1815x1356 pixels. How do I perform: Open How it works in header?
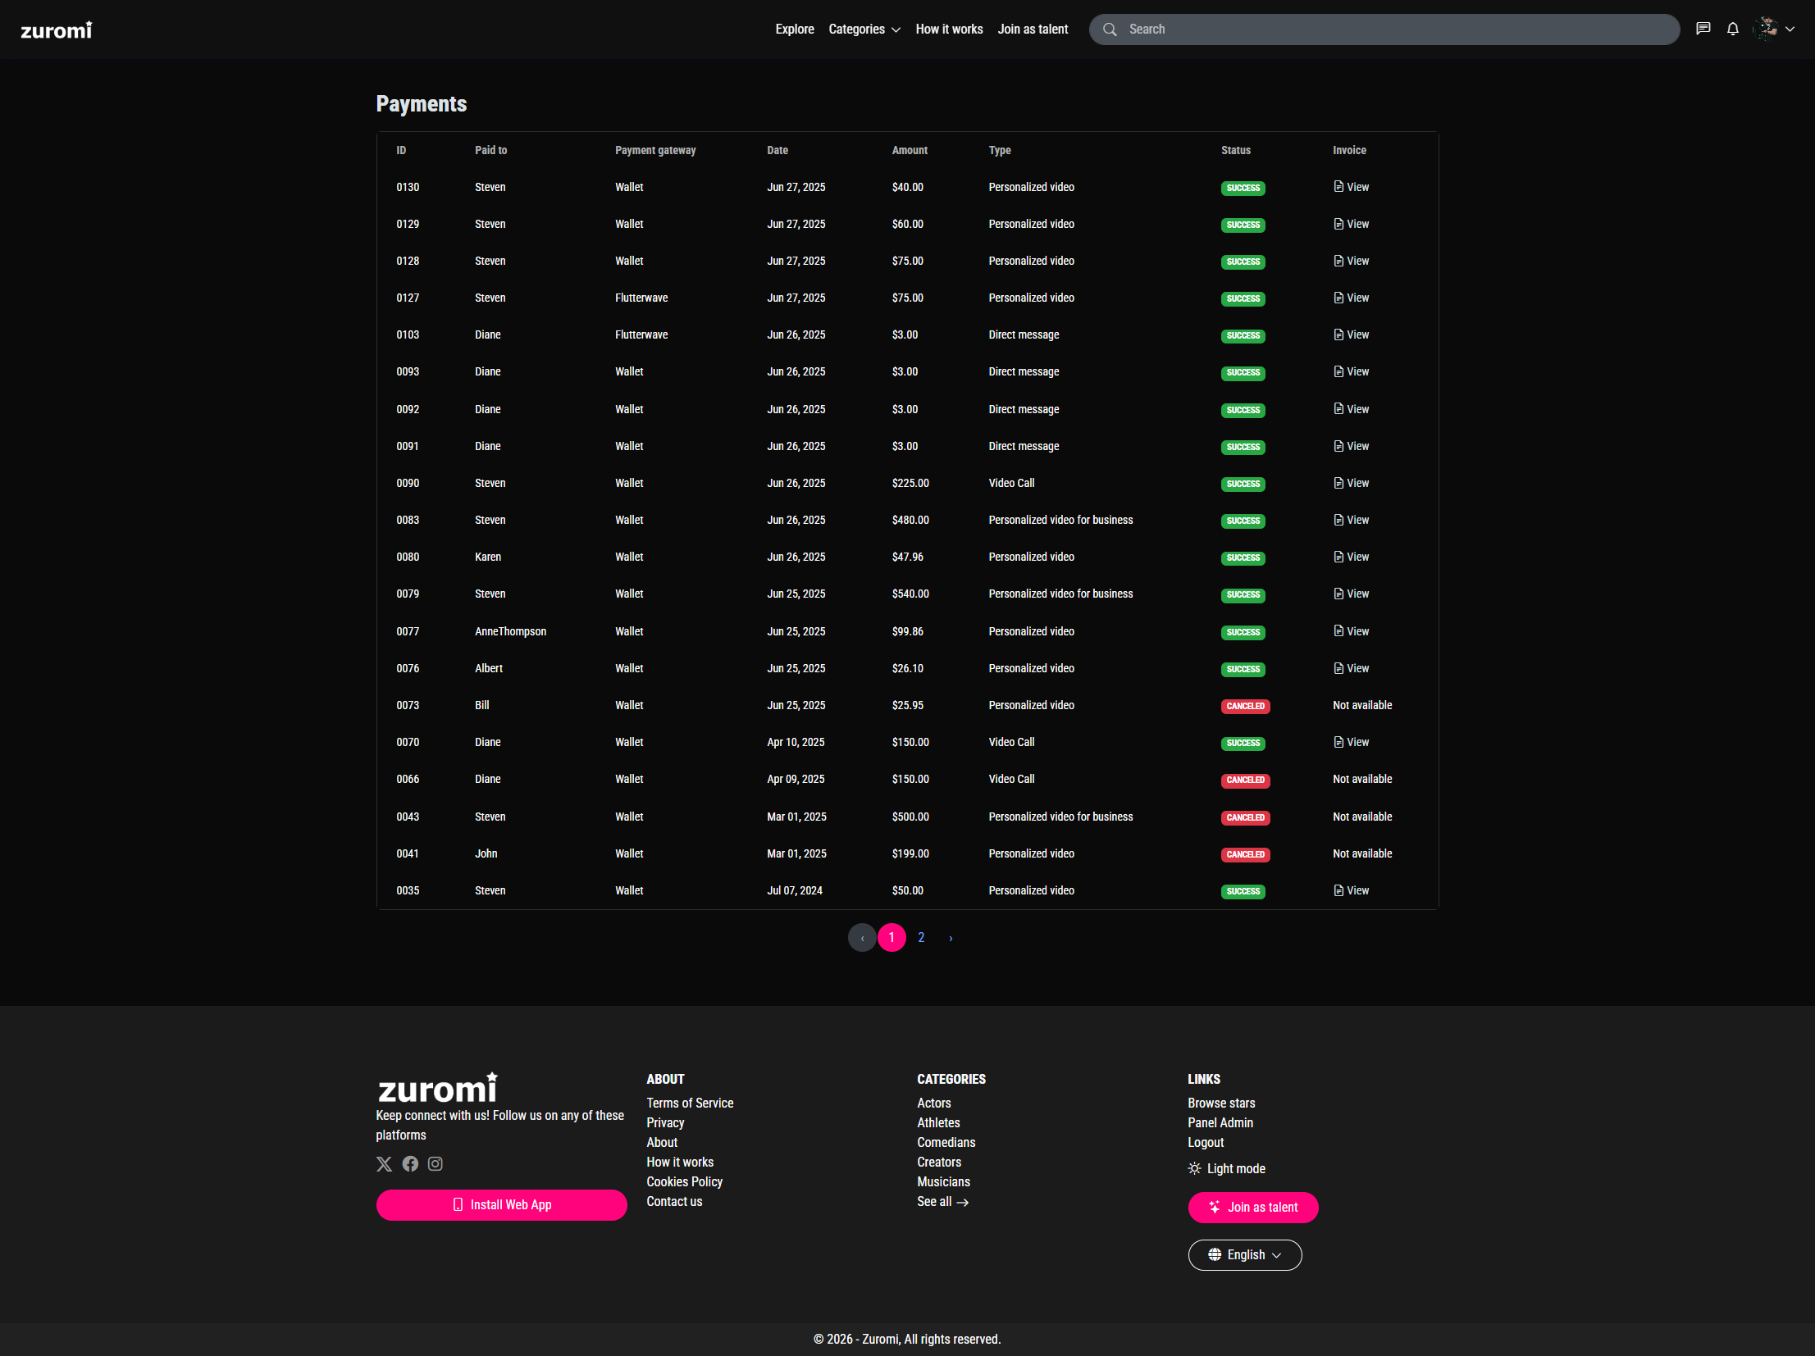click(x=949, y=29)
